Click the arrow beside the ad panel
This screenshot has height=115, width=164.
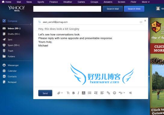pos(149,76)
